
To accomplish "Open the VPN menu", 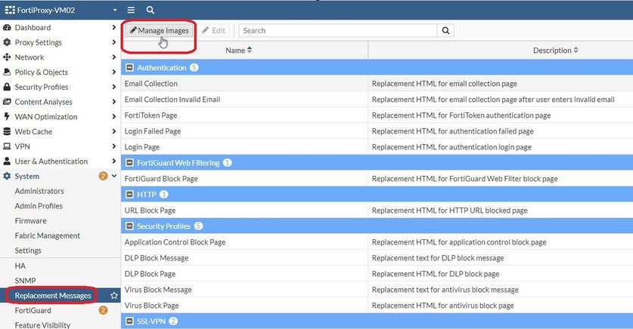I will pyautogui.click(x=61, y=146).
